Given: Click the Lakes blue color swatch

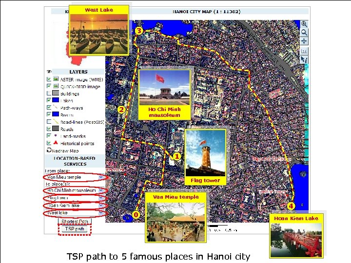Looking at the screenshot, I should click(x=56, y=100).
